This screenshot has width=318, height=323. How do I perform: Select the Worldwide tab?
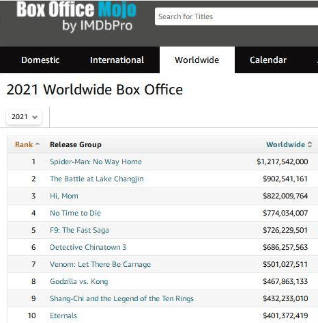click(x=197, y=60)
